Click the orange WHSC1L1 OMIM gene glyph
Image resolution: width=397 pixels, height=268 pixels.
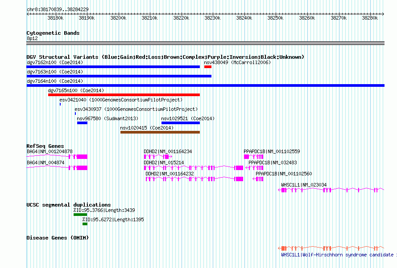pos(331,248)
